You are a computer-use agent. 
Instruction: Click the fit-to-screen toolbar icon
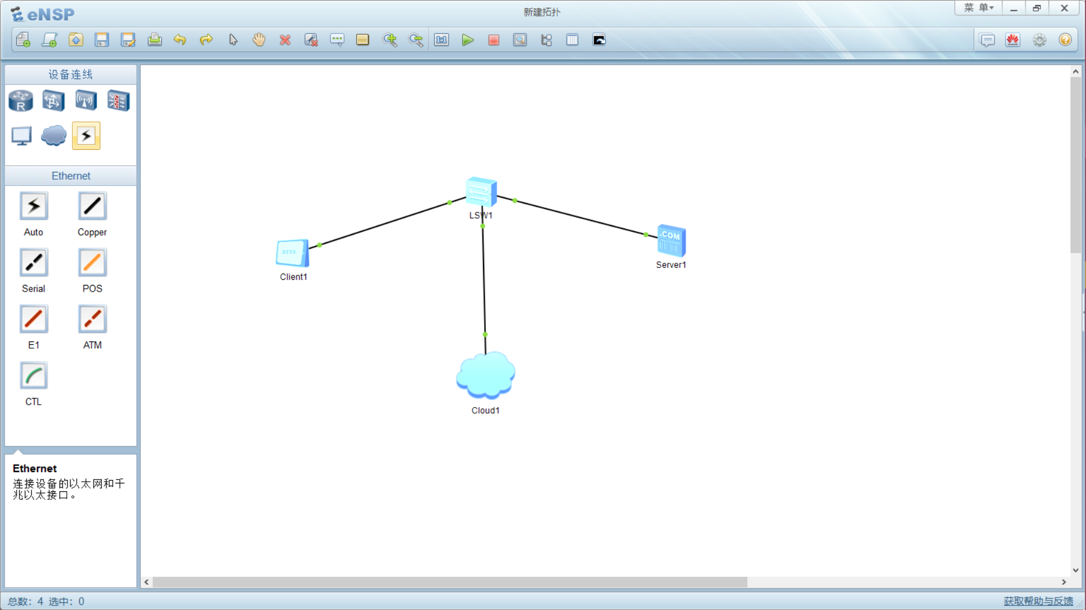pyautogui.click(x=442, y=40)
